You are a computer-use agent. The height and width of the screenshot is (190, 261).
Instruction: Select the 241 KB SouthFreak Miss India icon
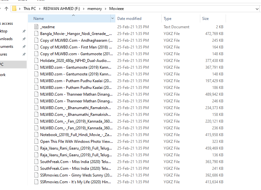36,168
